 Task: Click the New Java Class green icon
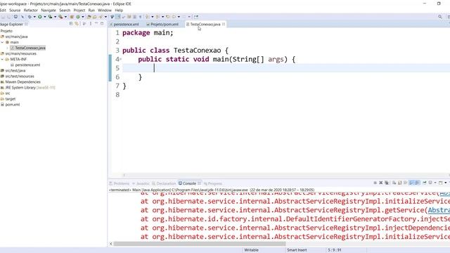(78, 17)
